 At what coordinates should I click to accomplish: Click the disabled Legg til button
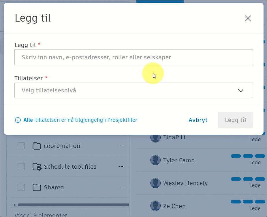(x=236, y=120)
